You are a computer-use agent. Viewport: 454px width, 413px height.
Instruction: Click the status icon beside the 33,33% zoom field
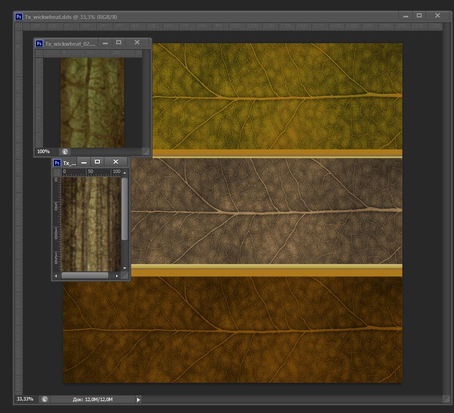[x=45, y=399]
